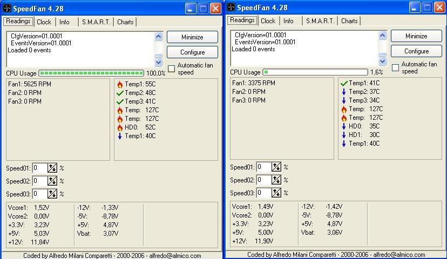Click +12V: 11,84V reading

click(x=29, y=242)
